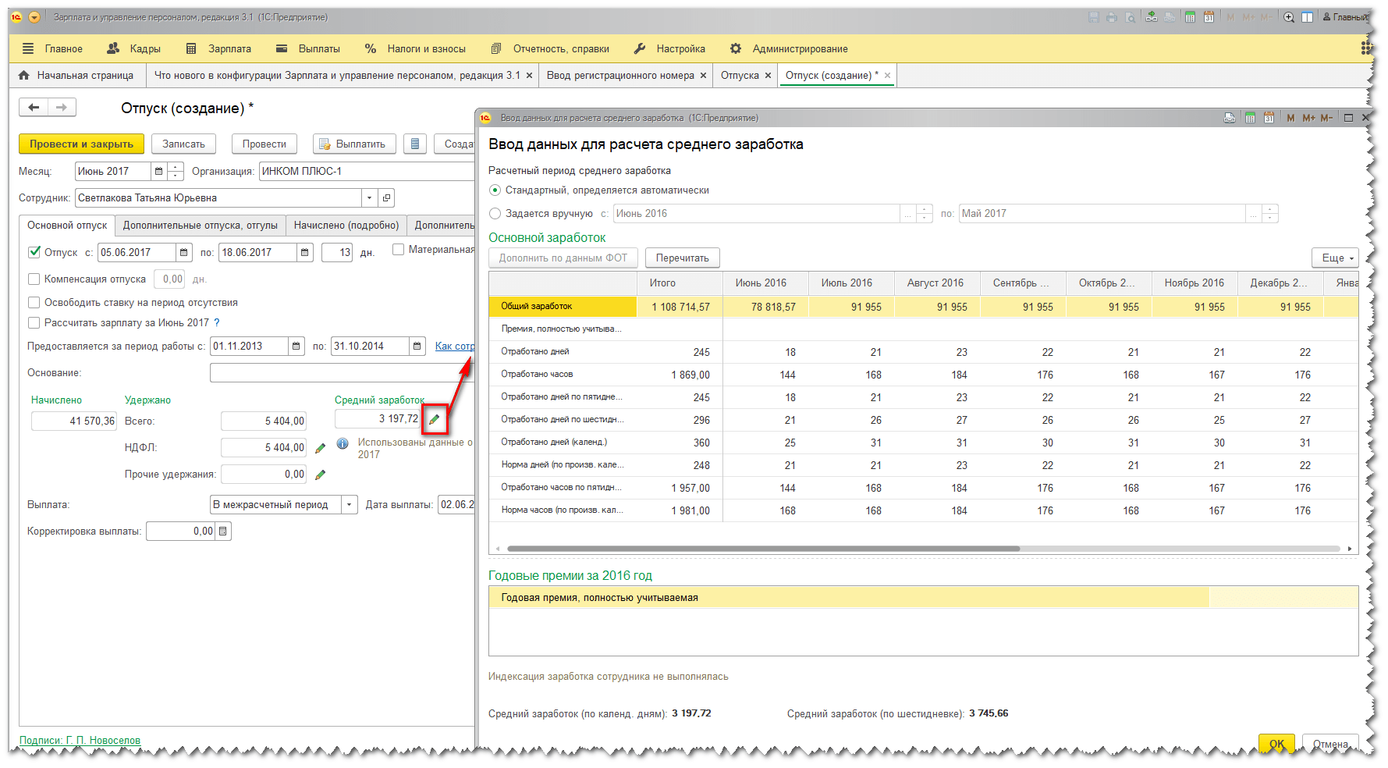
Task: Toggle the Материальная помощь checkbox
Action: (398, 249)
